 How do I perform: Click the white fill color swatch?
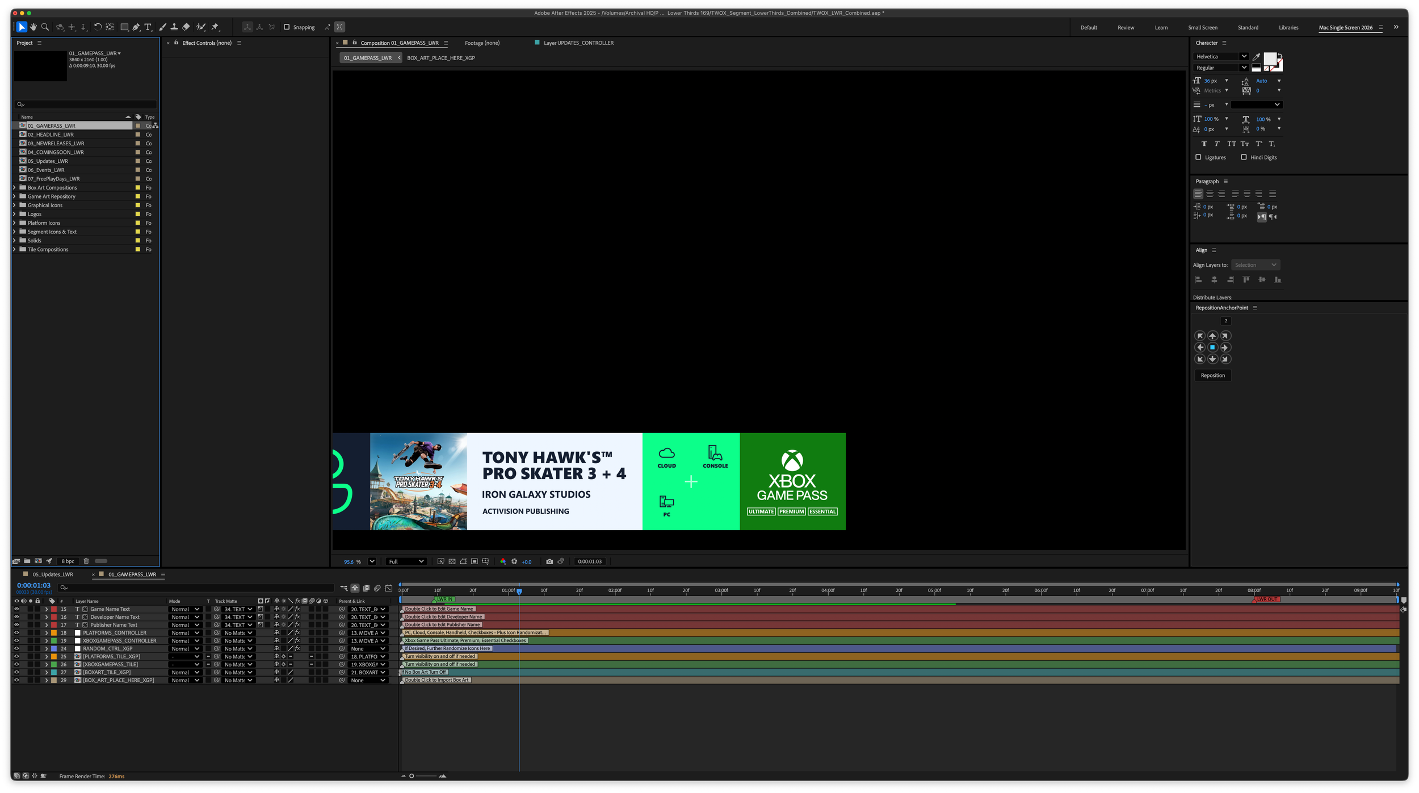(1270, 58)
